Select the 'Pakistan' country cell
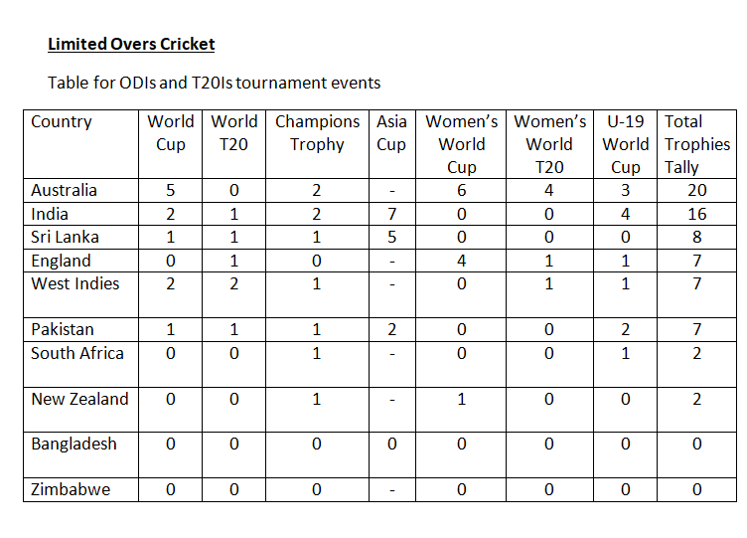Image resolution: width=747 pixels, height=538 pixels. pos(63,329)
